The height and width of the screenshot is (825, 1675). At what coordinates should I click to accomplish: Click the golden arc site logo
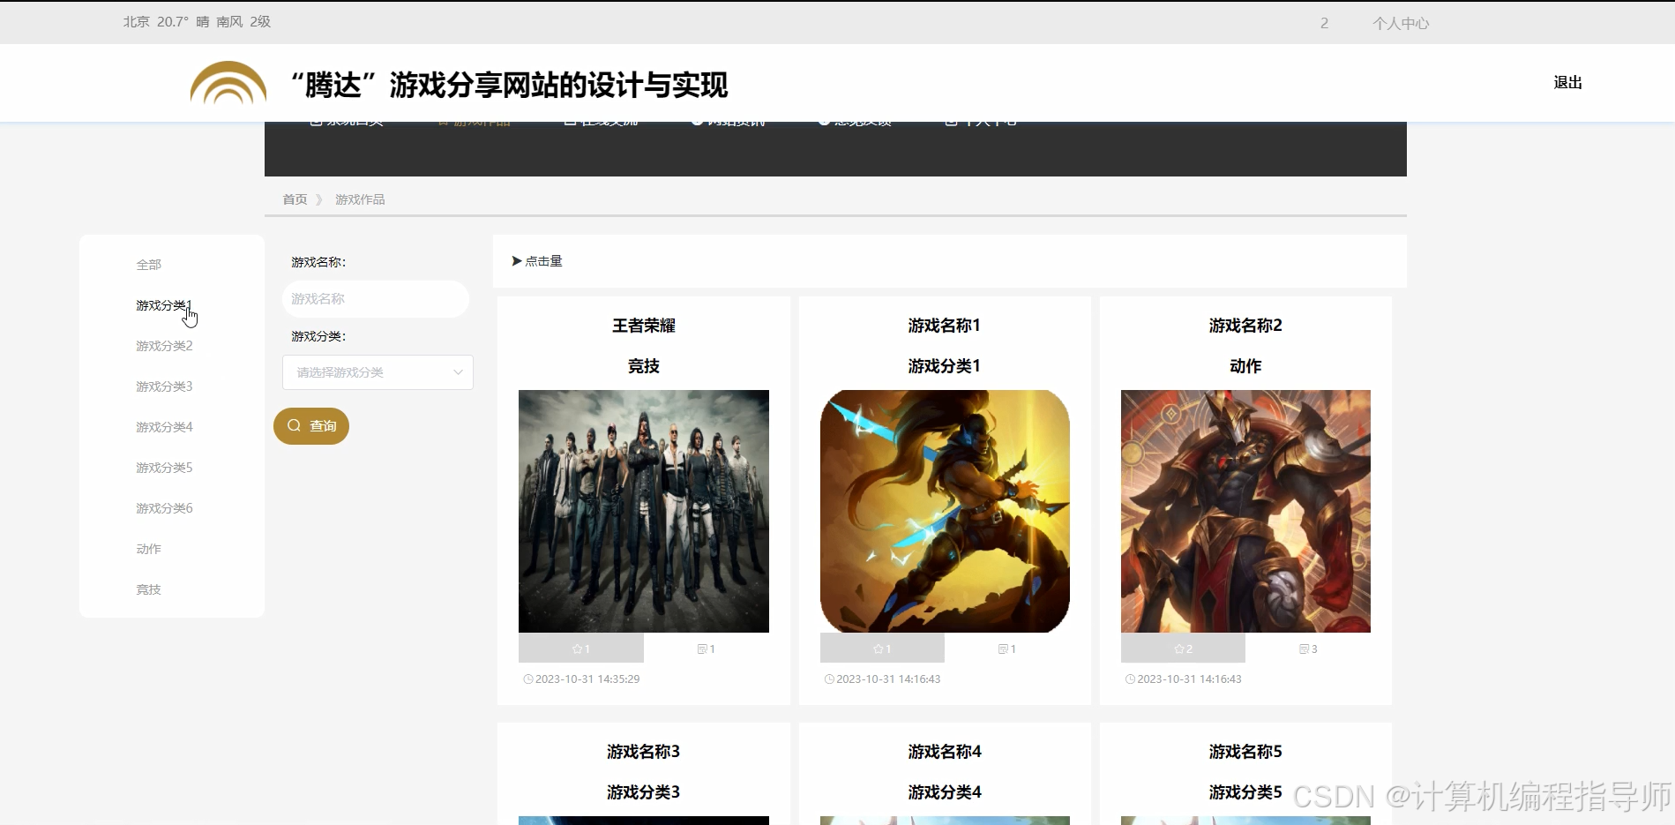228,83
